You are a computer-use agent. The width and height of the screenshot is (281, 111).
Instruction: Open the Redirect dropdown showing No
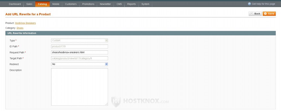80,64
